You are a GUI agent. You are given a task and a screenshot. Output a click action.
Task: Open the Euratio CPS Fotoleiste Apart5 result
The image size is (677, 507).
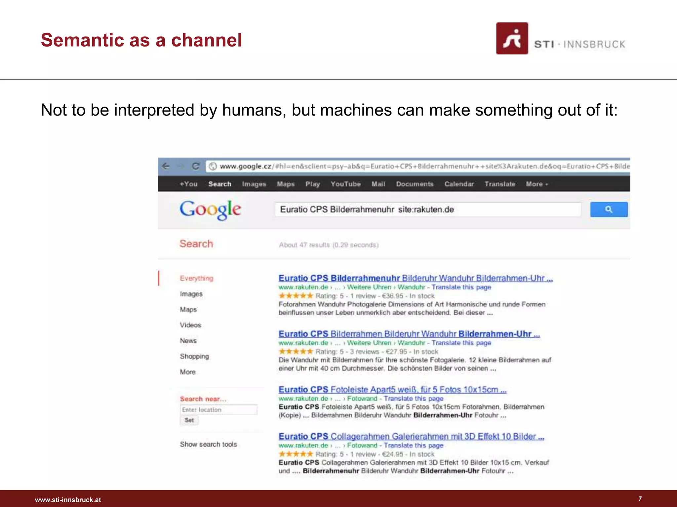click(x=392, y=389)
